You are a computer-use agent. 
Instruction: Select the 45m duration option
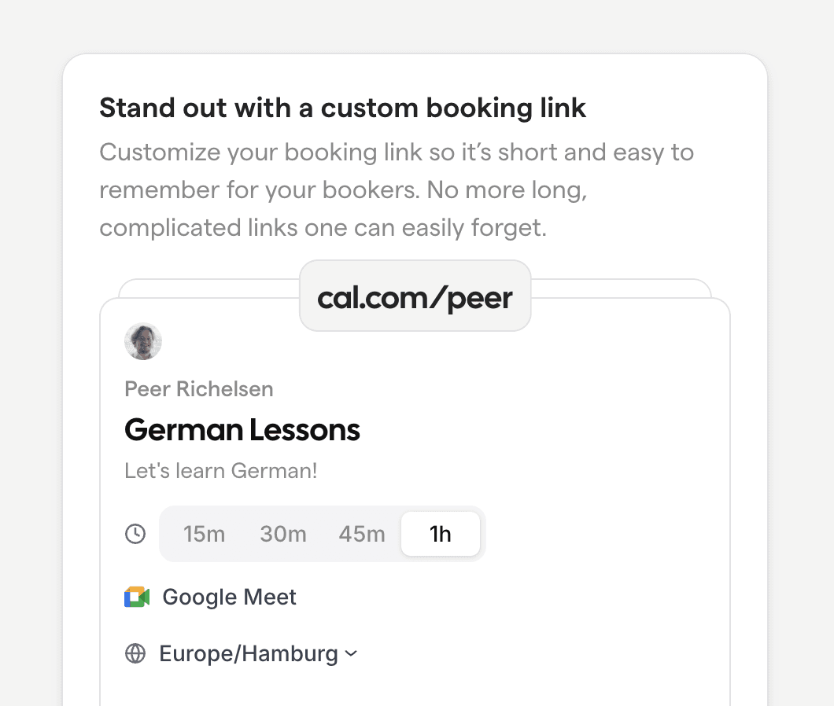pyautogui.click(x=362, y=534)
